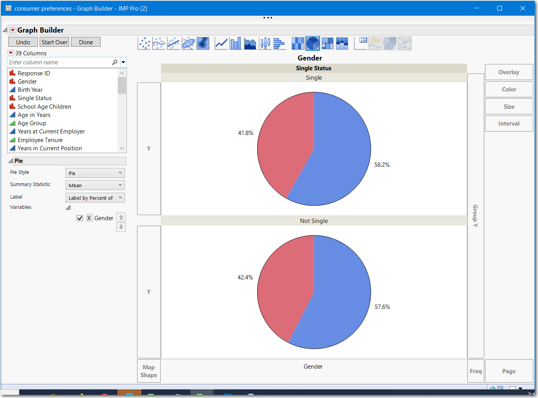Click the Undo button
Image resolution: width=538 pixels, height=398 pixels.
[22, 42]
